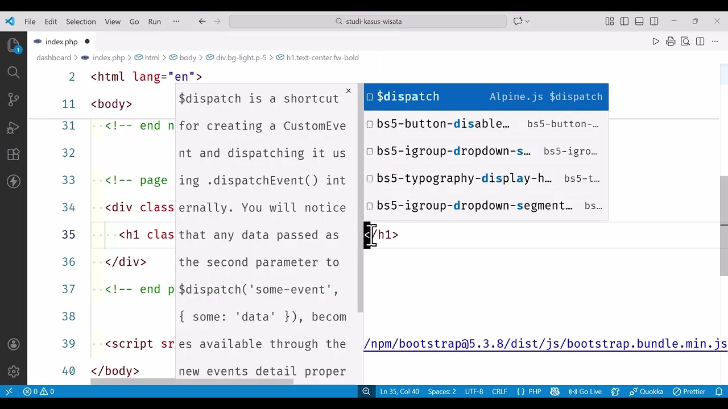Click the preview search icon in editor toolbar
This screenshot has width=728, height=409.
[x=685, y=41]
